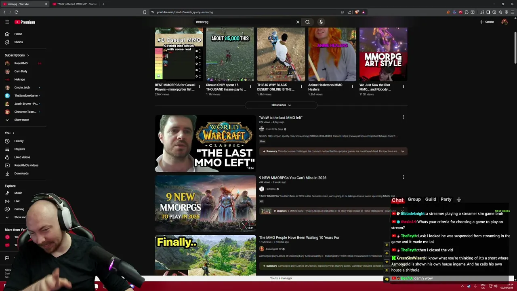Open Brave Rewards triangle icon
This screenshot has height=291, width=517.
tap(364, 12)
